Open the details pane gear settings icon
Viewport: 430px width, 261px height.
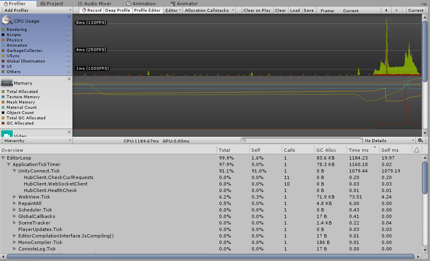point(421,140)
